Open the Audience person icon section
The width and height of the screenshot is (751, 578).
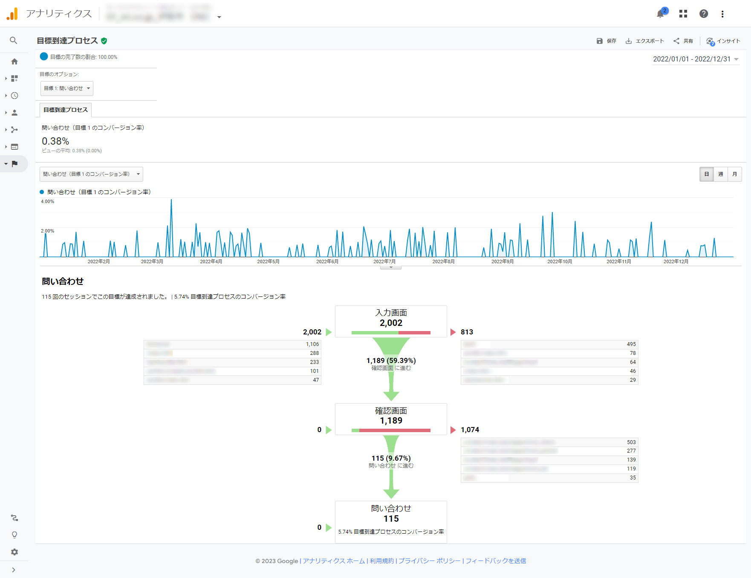14,113
